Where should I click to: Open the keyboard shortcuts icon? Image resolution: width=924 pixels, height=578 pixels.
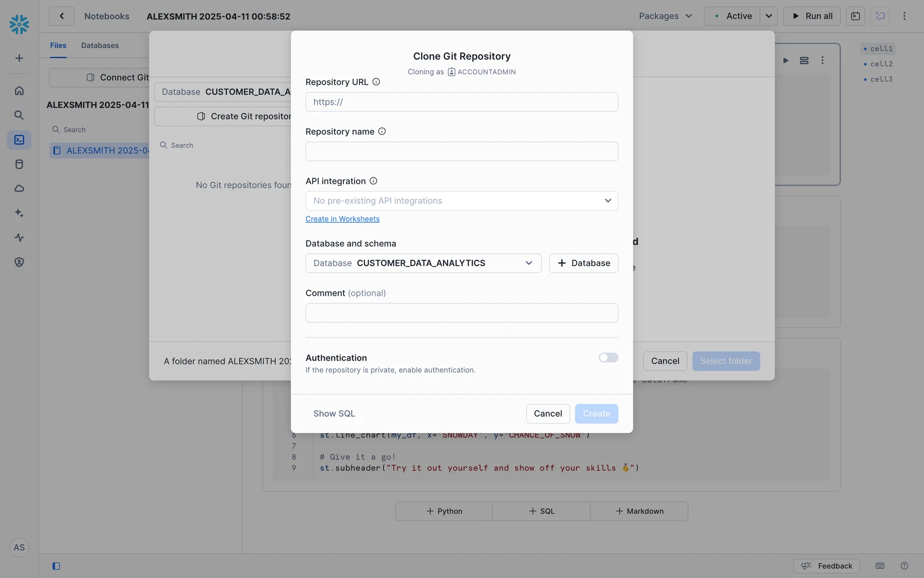[x=880, y=566]
